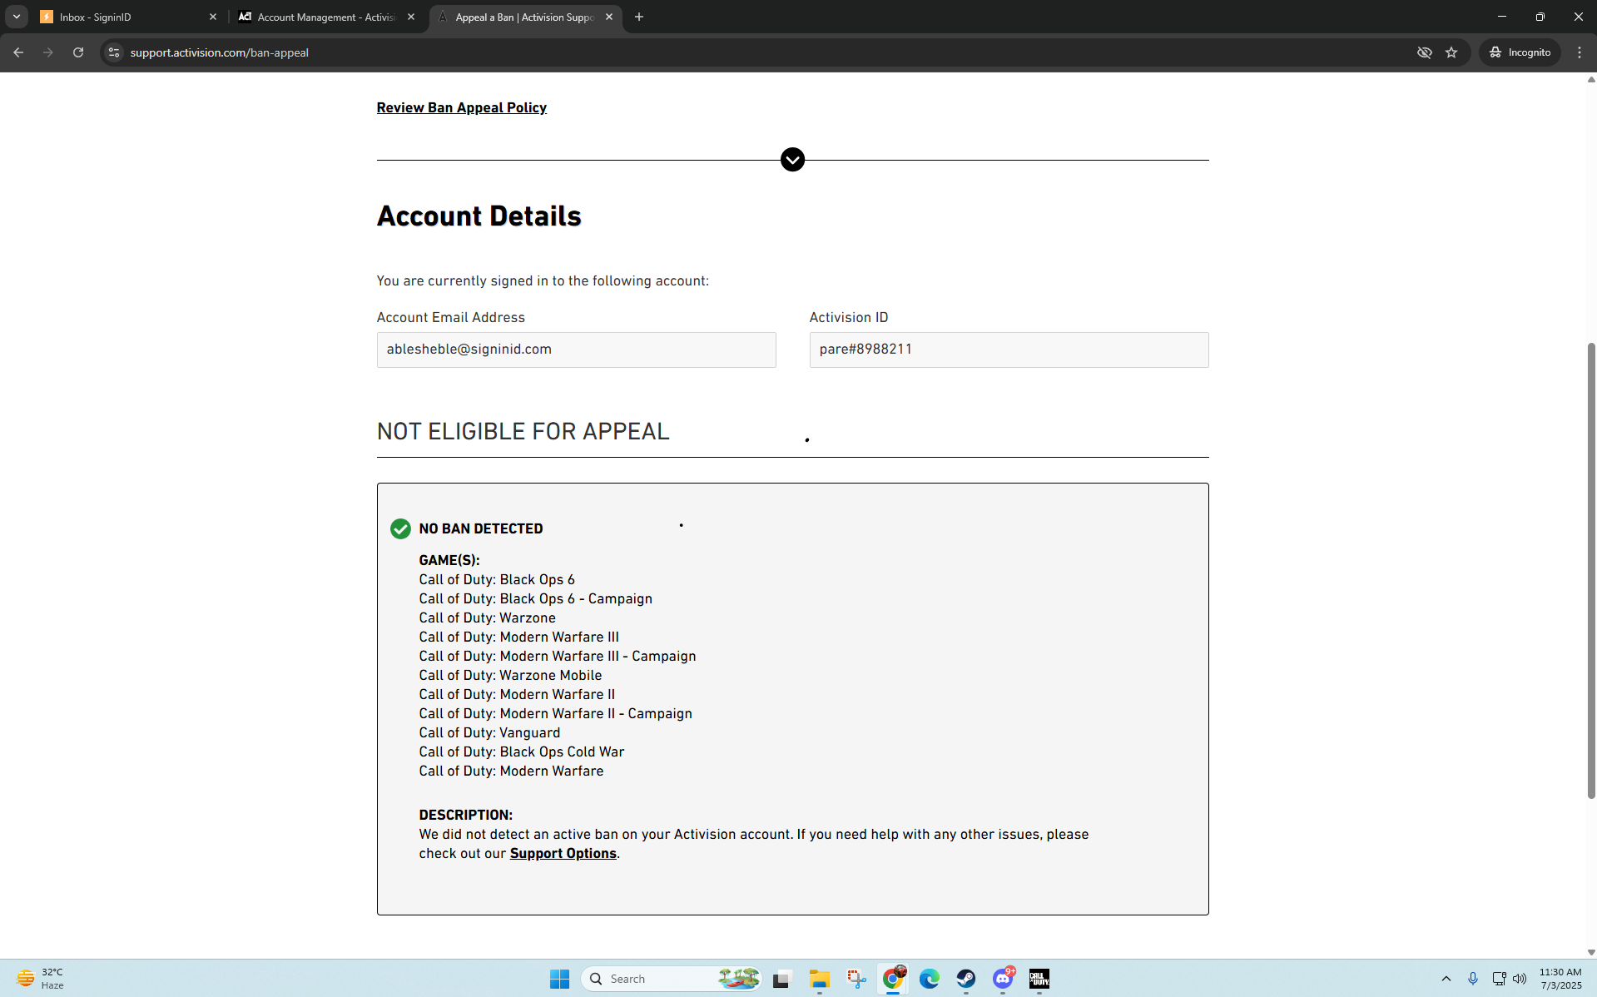
Task: Open Microsoft Edge from the taskbar
Action: pyautogui.click(x=930, y=979)
